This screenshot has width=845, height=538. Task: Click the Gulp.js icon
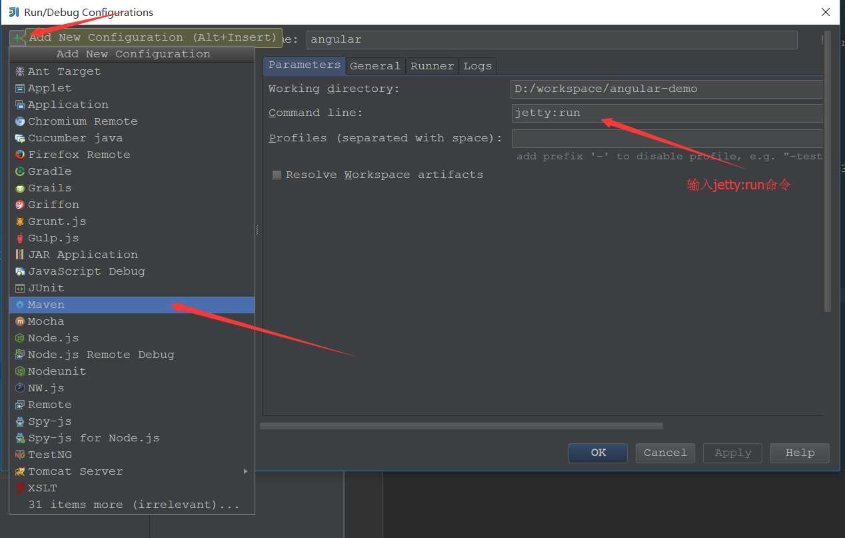pos(20,238)
